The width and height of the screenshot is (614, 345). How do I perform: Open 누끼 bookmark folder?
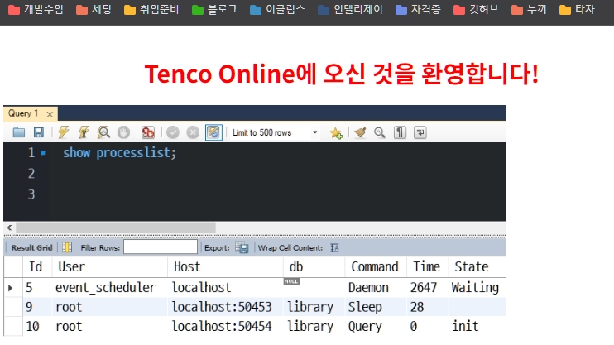click(x=529, y=9)
